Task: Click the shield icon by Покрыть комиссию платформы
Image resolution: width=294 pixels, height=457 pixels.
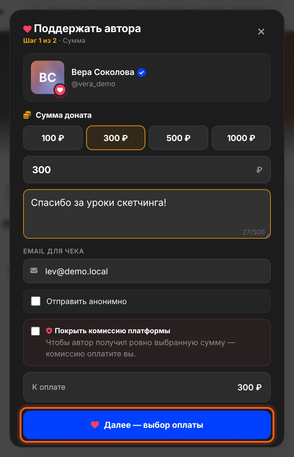Action: (x=49, y=331)
